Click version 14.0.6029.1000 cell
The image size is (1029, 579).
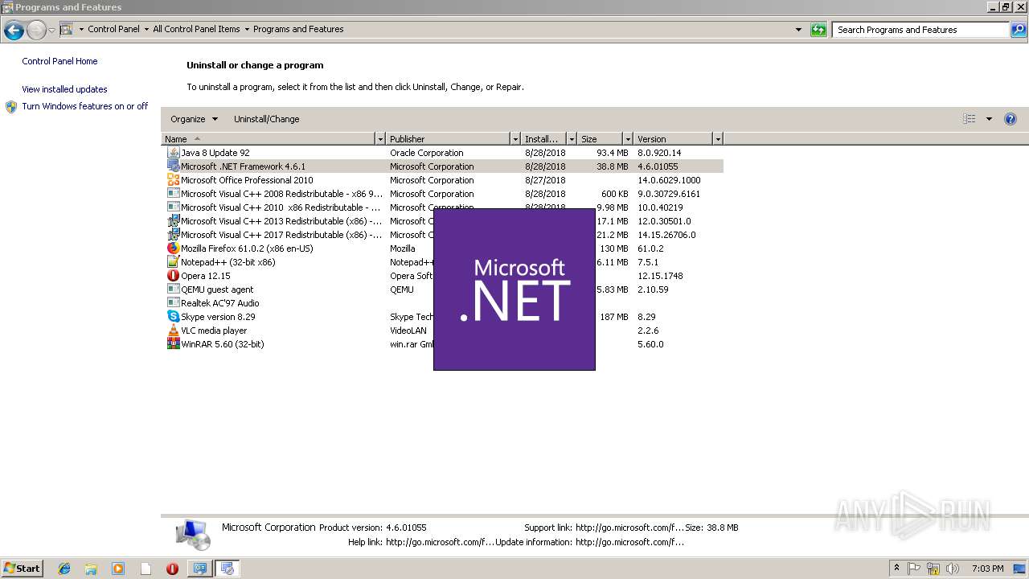pos(669,180)
